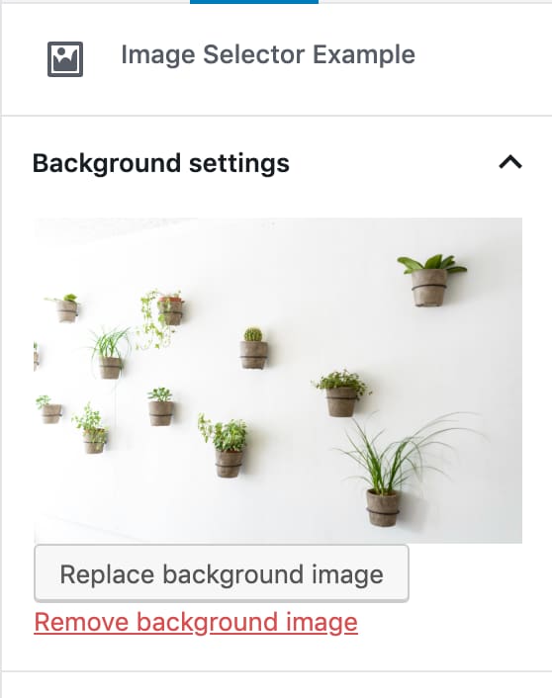Click the partially cropped pot at left edge
The width and height of the screenshot is (552, 698).
(37, 356)
